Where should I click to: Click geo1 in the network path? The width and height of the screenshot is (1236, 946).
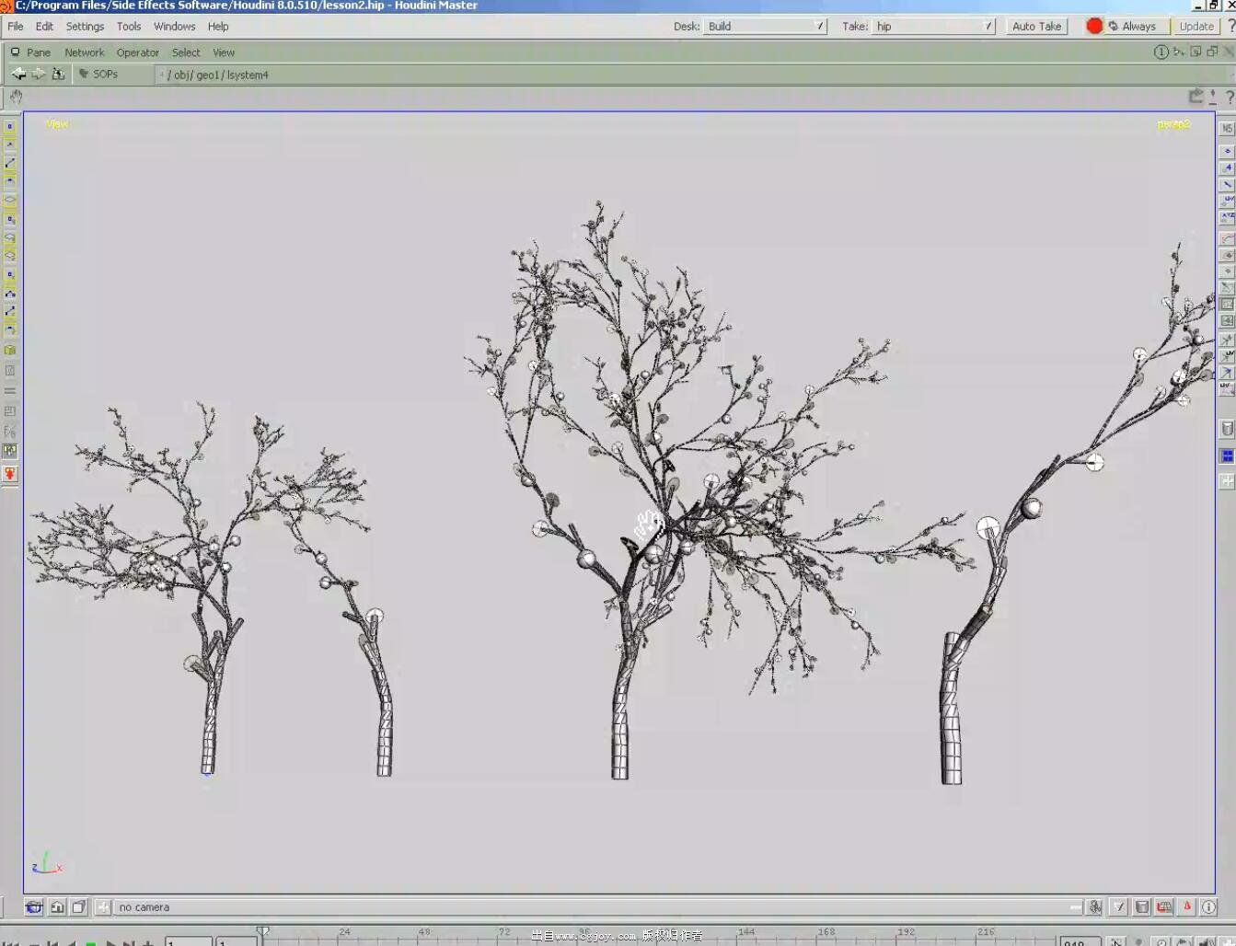pos(207,75)
